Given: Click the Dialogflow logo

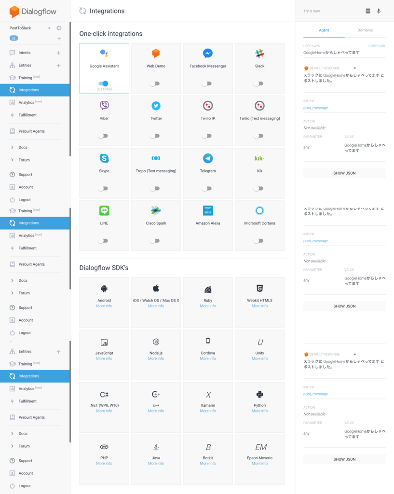Looking at the screenshot, I should pos(33,12).
